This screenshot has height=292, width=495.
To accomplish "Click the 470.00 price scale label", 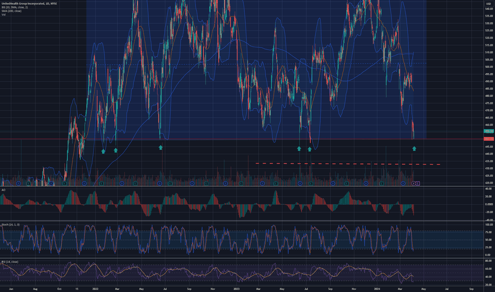I will (x=489, y=110).
